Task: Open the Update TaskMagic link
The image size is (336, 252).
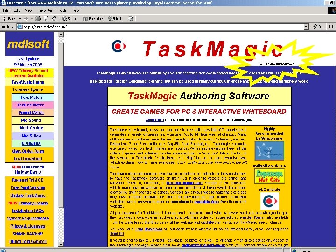Action: [28, 196]
